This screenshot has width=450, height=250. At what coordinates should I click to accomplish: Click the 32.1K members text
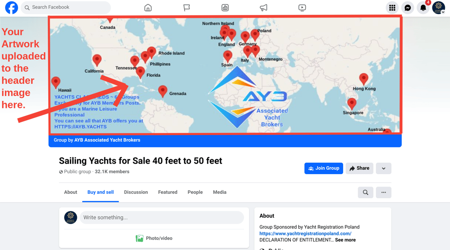tap(112, 171)
